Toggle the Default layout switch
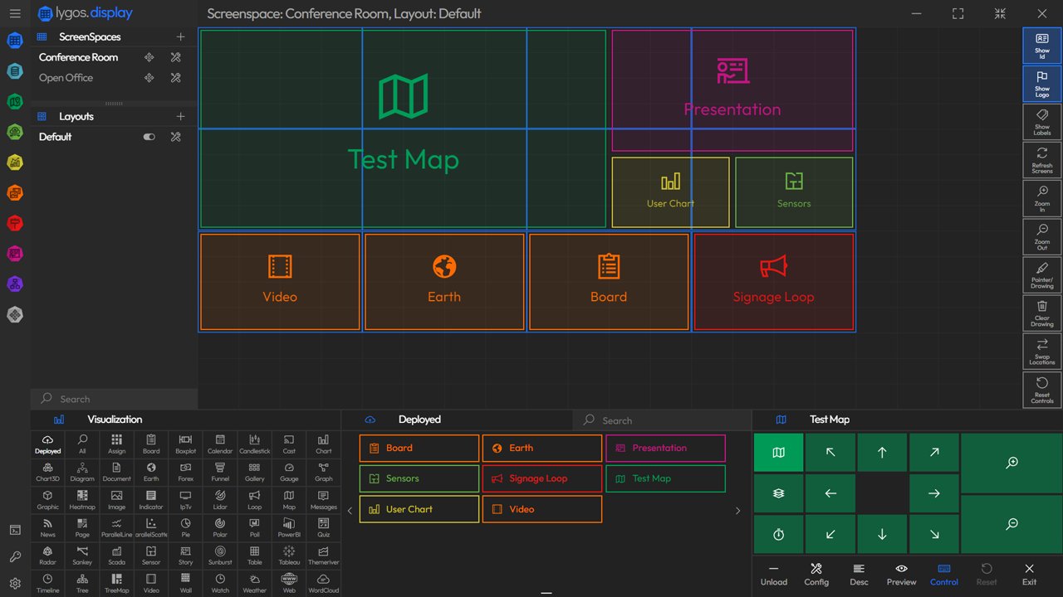This screenshot has width=1063, height=597. coord(149,137)
